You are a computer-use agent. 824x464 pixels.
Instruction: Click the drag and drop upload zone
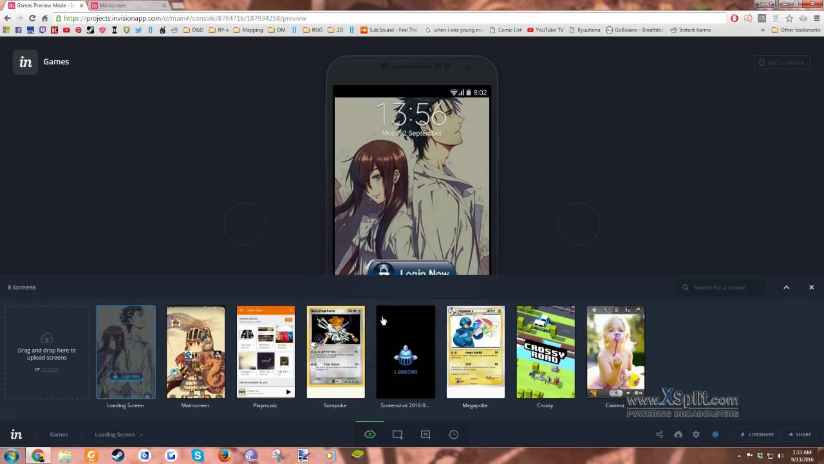click(x=47, y=352)
